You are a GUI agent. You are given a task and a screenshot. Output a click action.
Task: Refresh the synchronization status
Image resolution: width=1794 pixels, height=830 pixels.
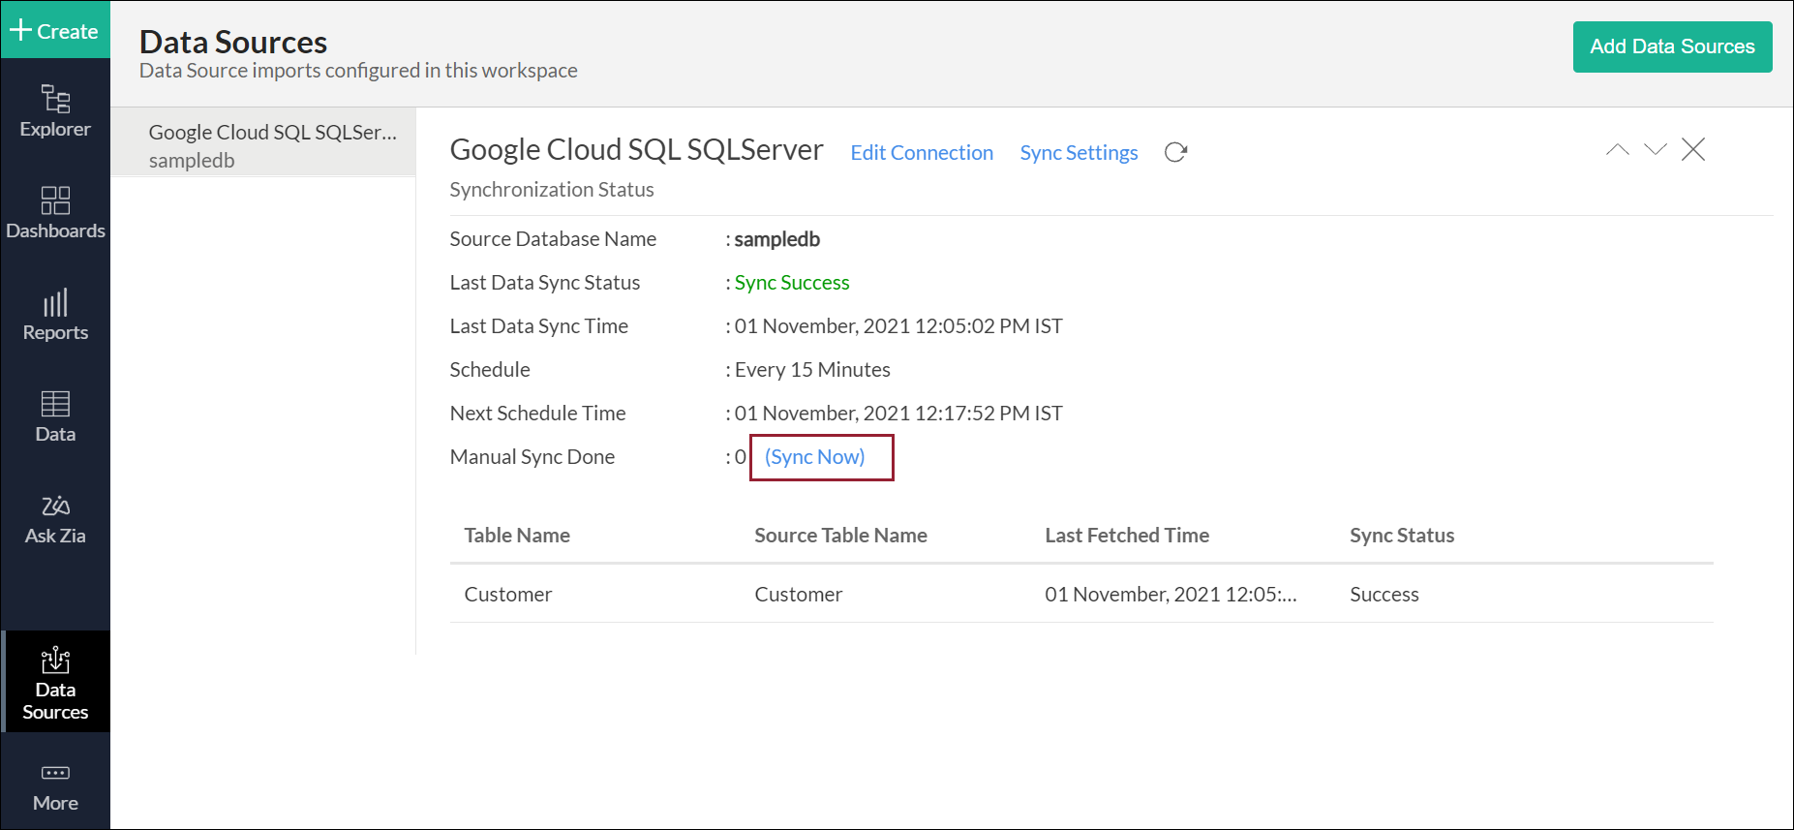(x=1175, y=152)
